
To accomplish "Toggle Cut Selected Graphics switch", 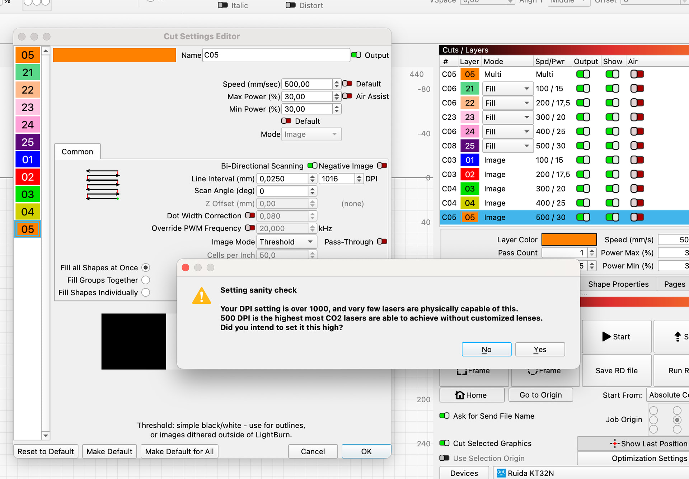I will (445, 443).
